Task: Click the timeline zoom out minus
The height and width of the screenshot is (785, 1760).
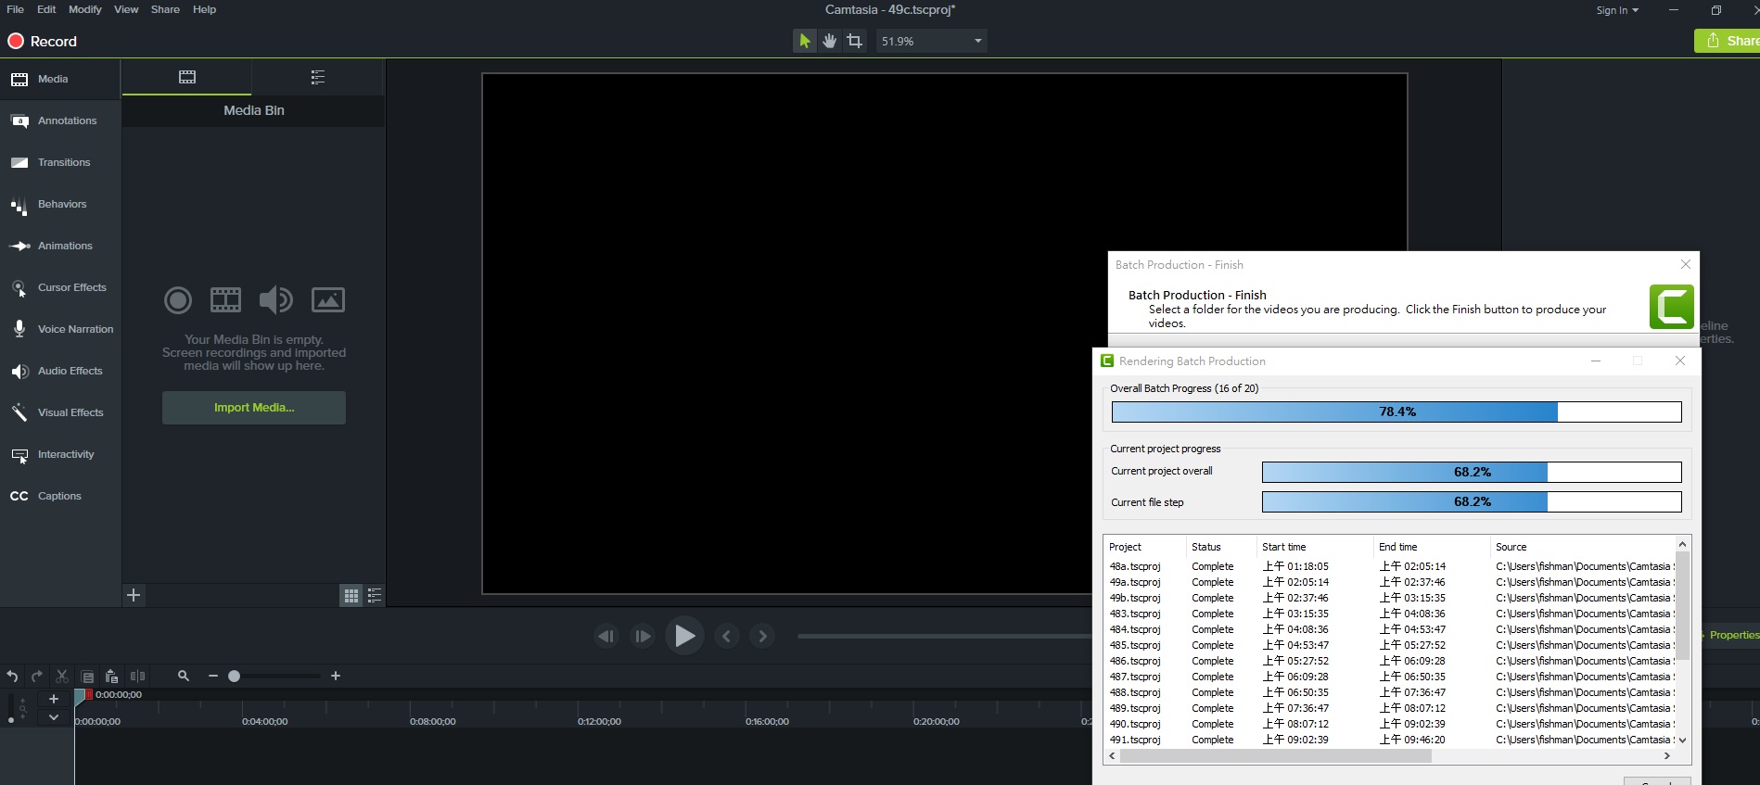Action: [213, 677]
